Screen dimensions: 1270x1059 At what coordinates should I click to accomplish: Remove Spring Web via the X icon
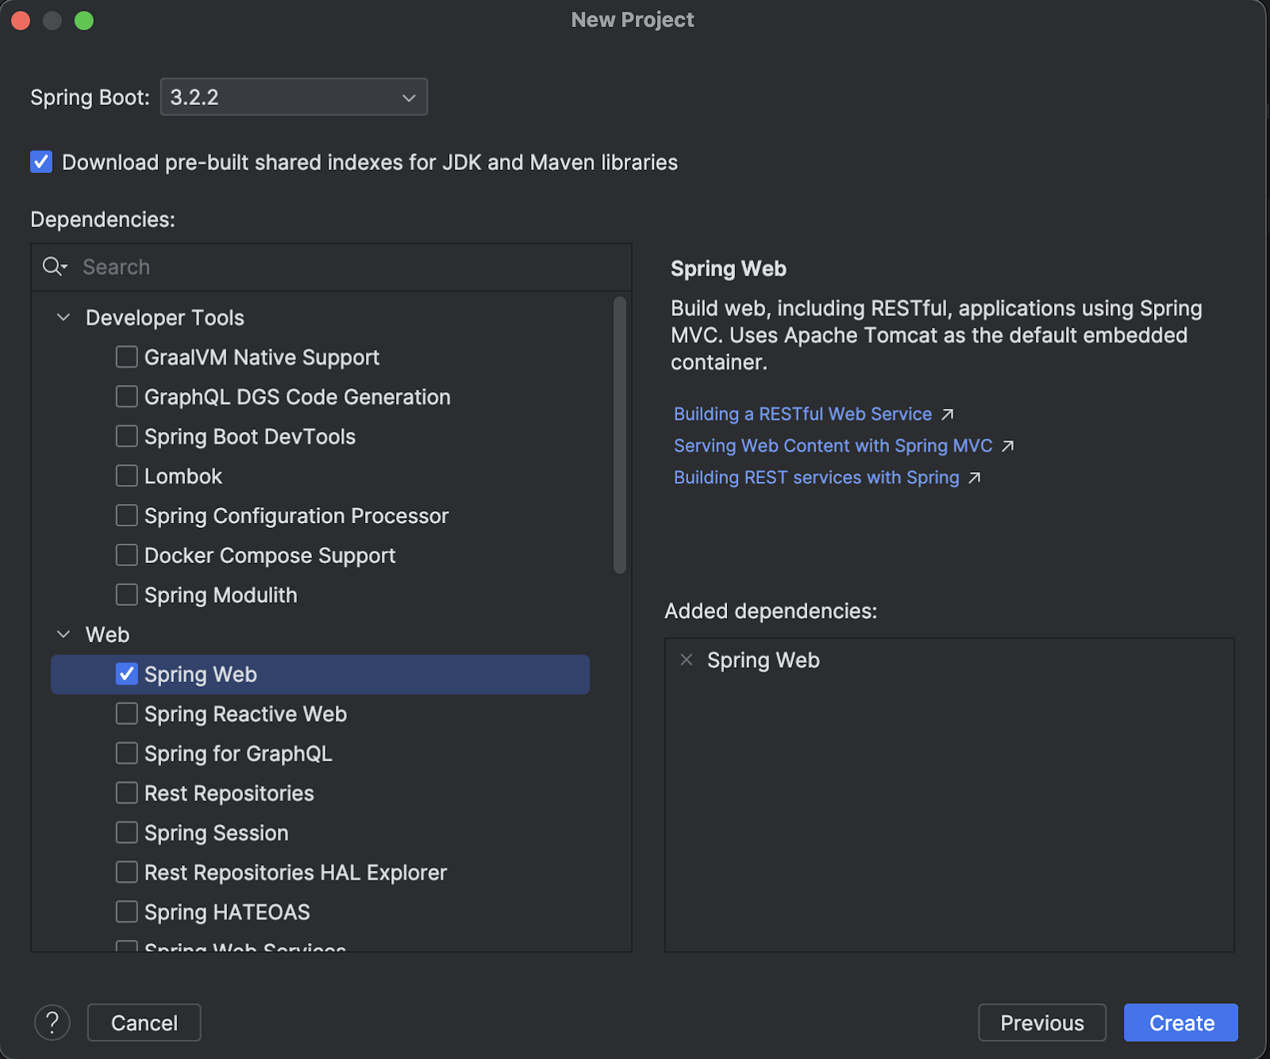(x=687, y=660)
